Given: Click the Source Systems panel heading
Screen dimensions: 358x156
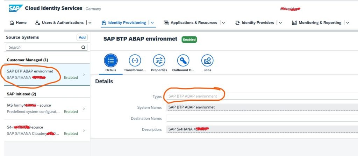Looking at the screenshot, I should pyautogui.click(x=22, y=37).
